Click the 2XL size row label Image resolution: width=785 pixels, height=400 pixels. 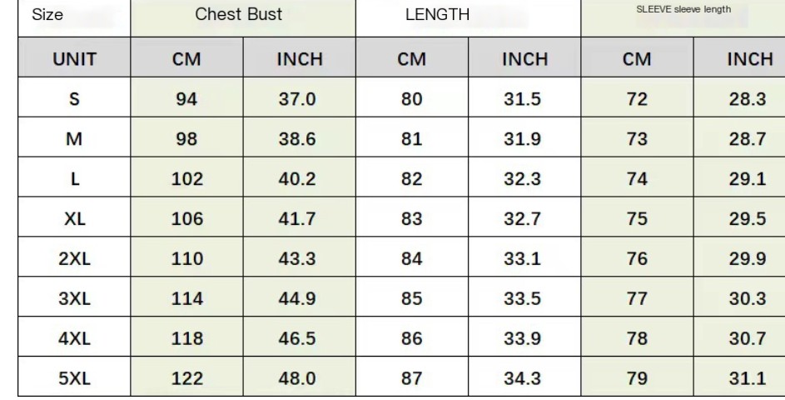74,257
